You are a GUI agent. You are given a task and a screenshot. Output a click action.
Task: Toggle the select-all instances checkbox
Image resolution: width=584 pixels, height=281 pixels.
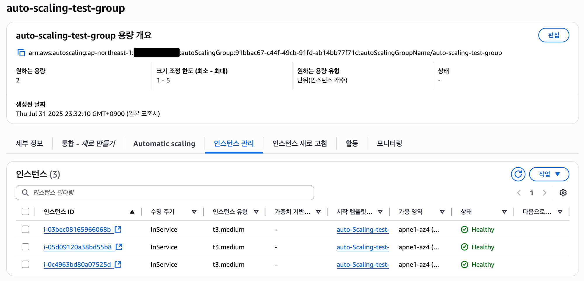[x=25, y=211]
